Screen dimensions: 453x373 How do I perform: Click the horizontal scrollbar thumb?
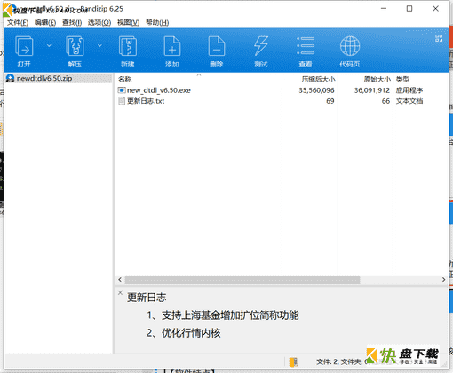(242, 279)
